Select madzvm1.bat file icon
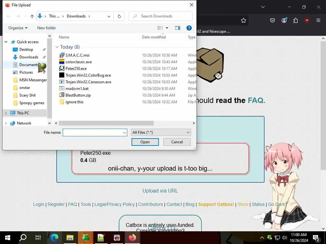The width and height of the screenshot is (326, 244). coord(62,88)
